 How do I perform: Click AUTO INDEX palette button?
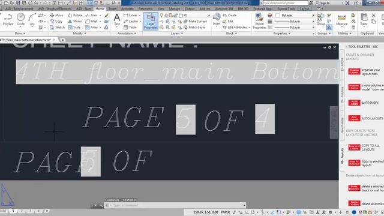point(354,103)
